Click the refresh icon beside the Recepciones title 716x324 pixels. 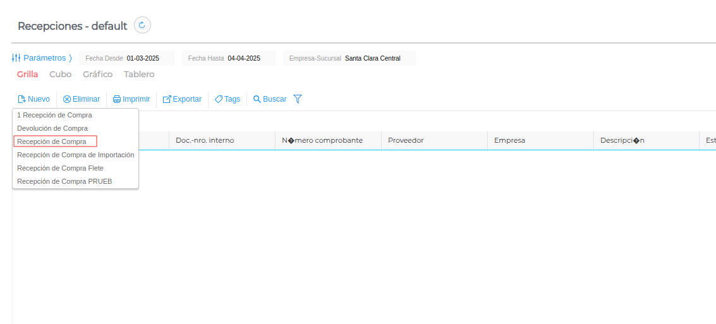click(142, 25)
